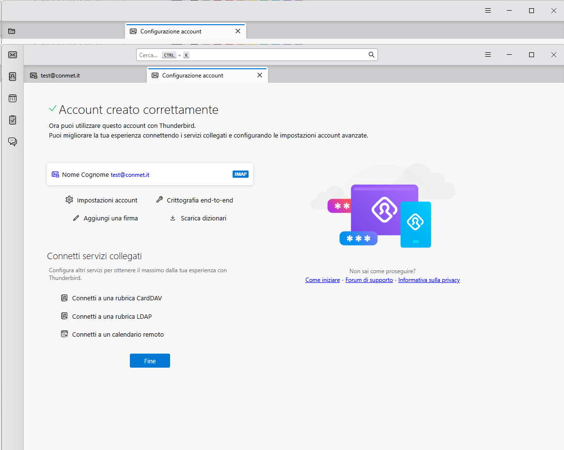Screen dimensions: 564x450
Task: Open Impostazioni account
Action: (107, 200)
